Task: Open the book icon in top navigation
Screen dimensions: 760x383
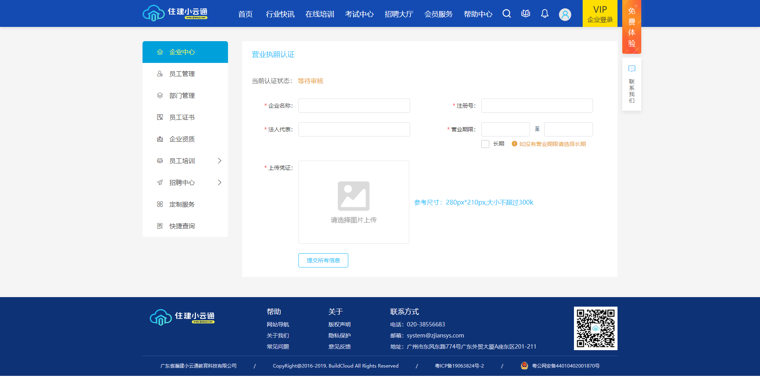Action: pyautogui.click(x=526, y=14)
